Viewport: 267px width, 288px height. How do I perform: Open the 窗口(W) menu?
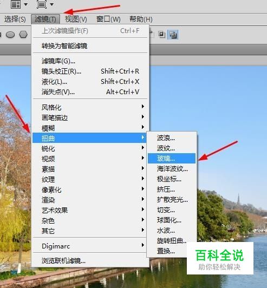coord(108,19)
